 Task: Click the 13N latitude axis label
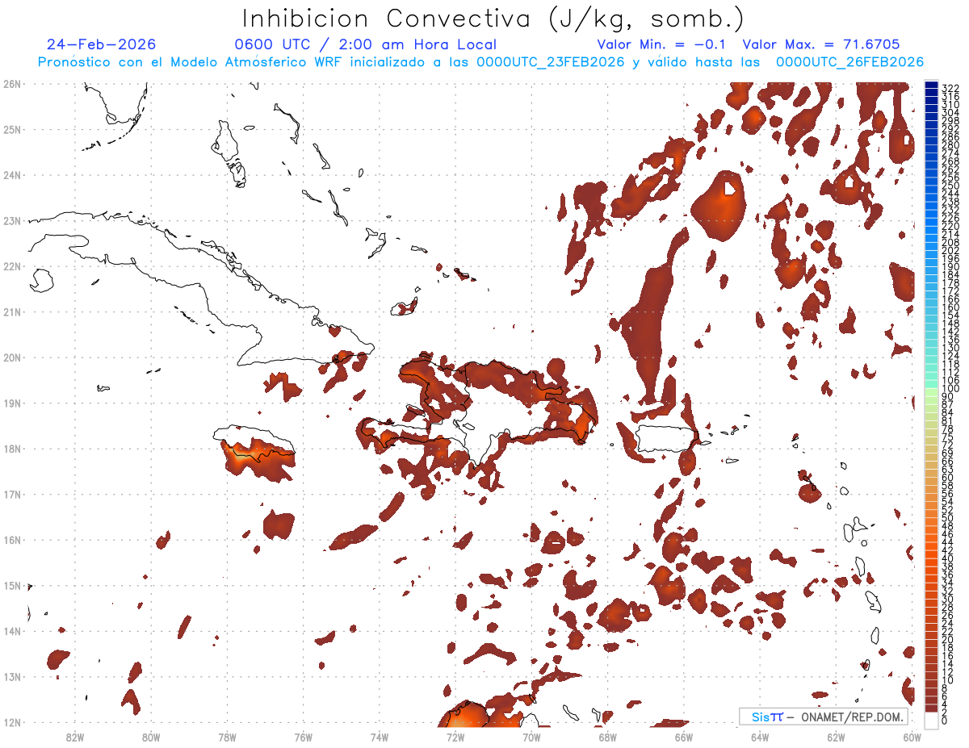[x=12, y=676]
